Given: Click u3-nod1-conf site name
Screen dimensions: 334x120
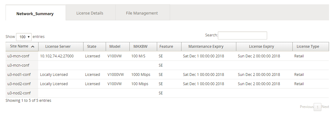Looking at the screenshot, I should 19,75.
